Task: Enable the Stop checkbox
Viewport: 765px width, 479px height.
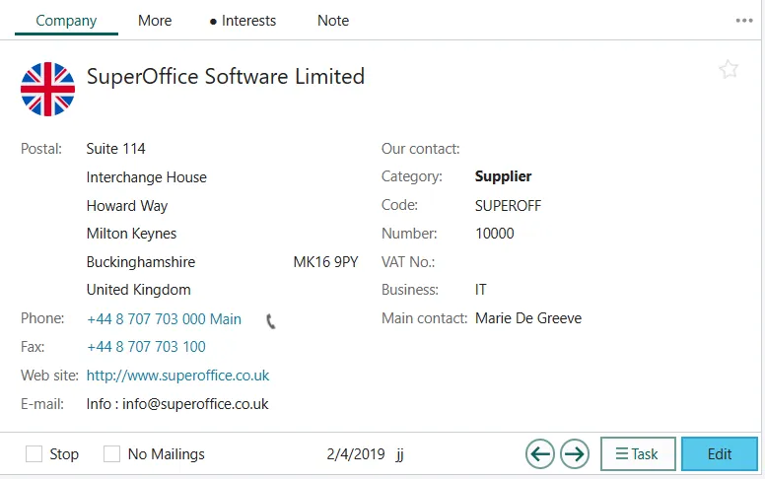Action: [35, 454]
